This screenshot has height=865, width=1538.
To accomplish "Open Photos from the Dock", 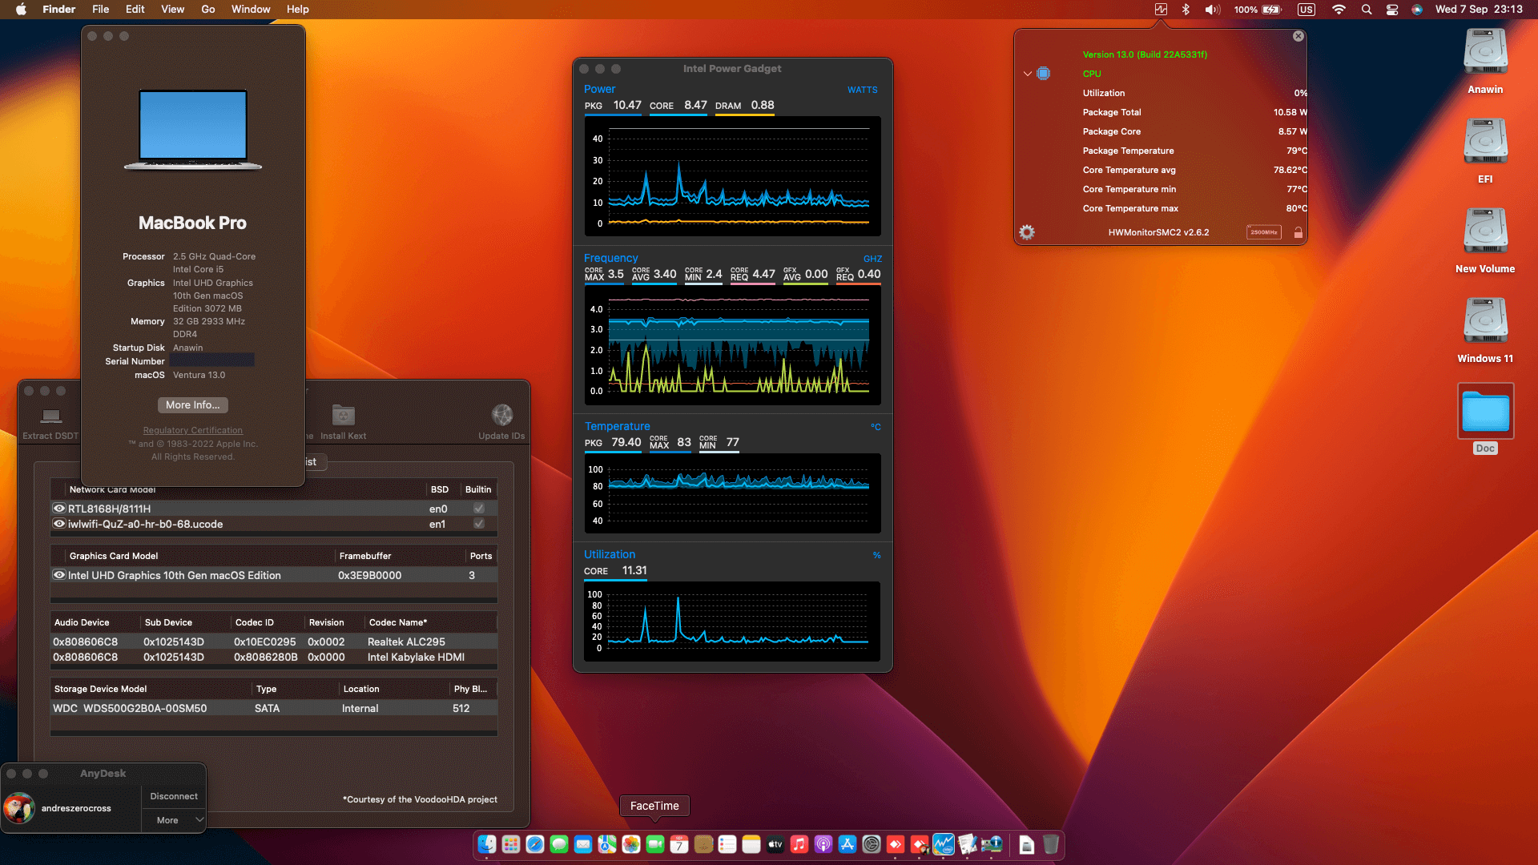I will [x=631, y=844].
